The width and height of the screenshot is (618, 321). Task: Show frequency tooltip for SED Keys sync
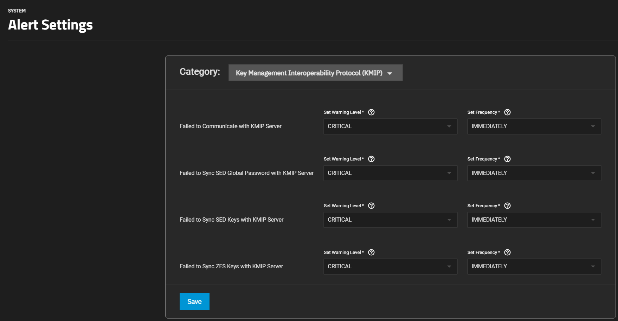tap(507, 206)
